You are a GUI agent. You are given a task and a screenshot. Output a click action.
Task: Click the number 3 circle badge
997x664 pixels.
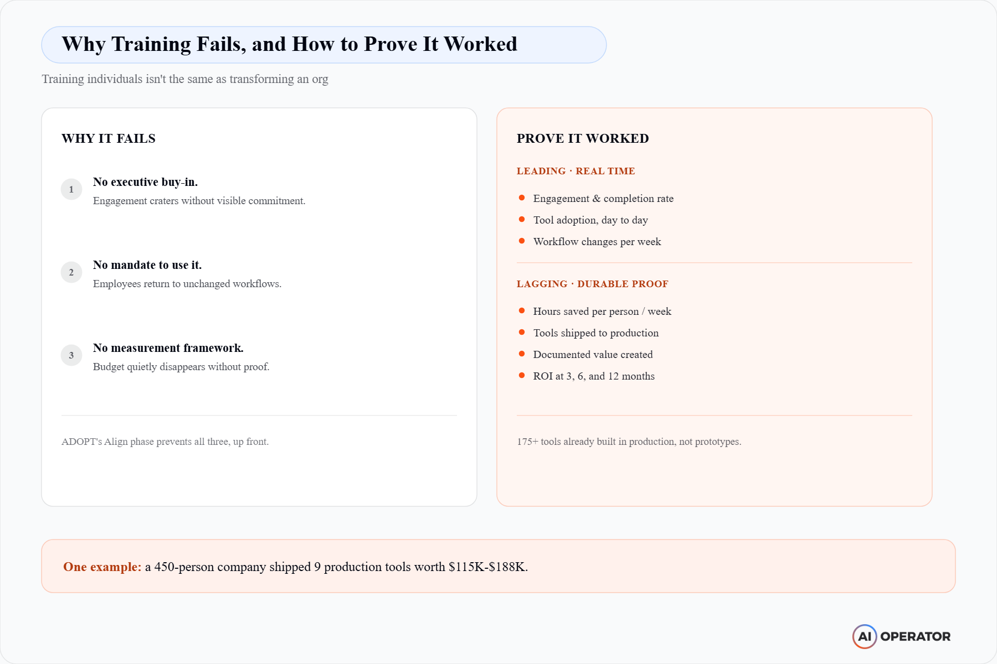pyautogui.click(x=71, y=355)
